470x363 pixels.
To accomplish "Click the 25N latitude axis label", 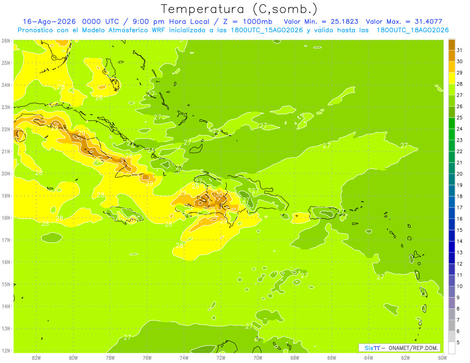I will point(5,63).
